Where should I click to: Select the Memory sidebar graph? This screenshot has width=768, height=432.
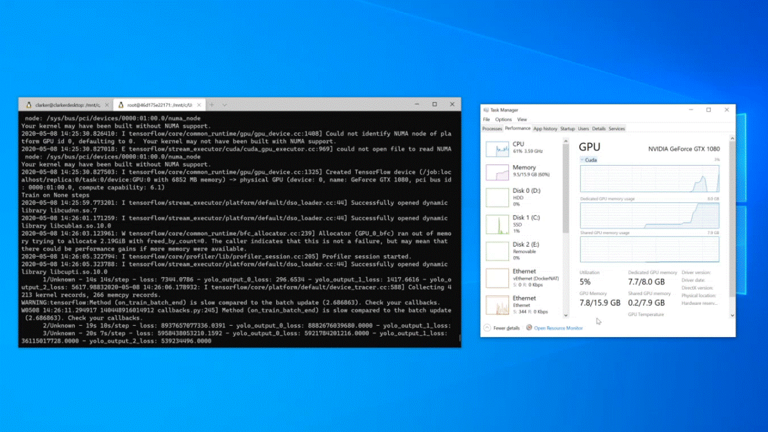click(497, 173)
